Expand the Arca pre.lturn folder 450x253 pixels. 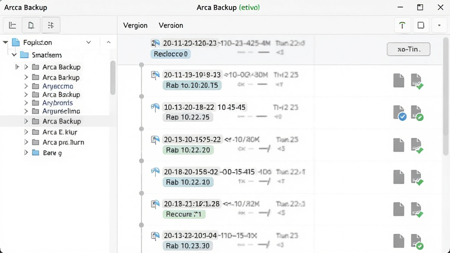tap(26, 142)
